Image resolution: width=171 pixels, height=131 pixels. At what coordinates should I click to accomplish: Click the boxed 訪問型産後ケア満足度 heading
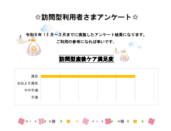pos(86,59)
